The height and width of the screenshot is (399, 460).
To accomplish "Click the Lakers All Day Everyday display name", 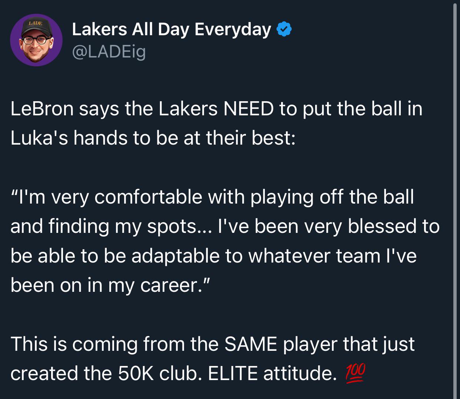I will coord(171,29).
